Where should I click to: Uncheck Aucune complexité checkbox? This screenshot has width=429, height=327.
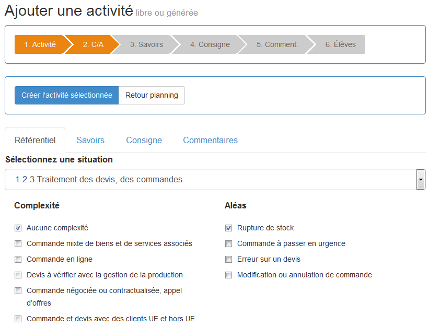[x=18, y=228]
